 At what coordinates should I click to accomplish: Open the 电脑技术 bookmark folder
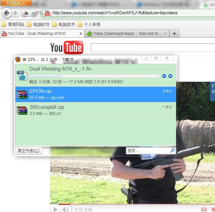tap(64, 24)
